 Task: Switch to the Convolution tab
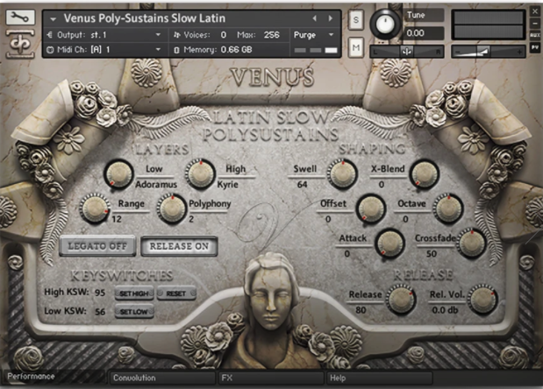pos(162,378)
